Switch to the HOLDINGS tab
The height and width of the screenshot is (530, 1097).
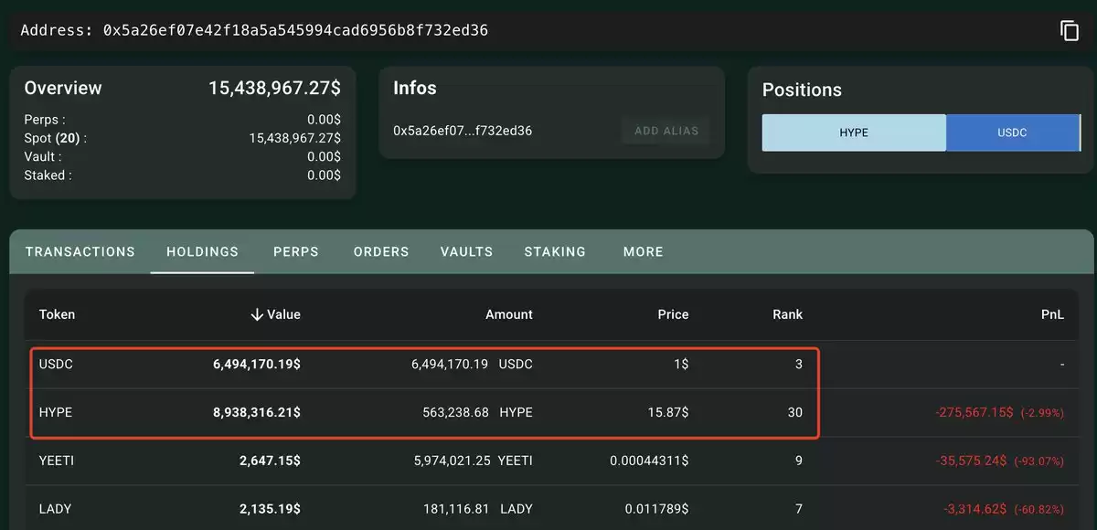202,251
